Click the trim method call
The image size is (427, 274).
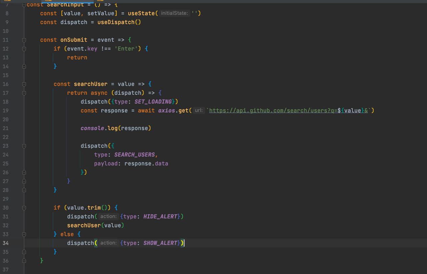tap(94, 208)
